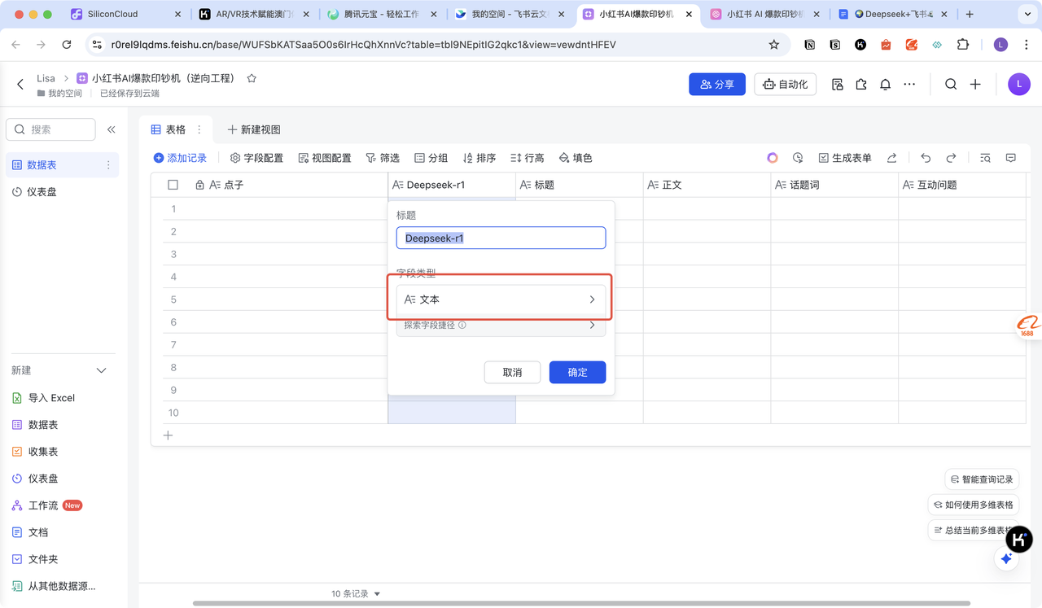The height and width of the screenshot is (608, 1042).
Task: Click the black K floating icon
Action: coord(1019,539)
